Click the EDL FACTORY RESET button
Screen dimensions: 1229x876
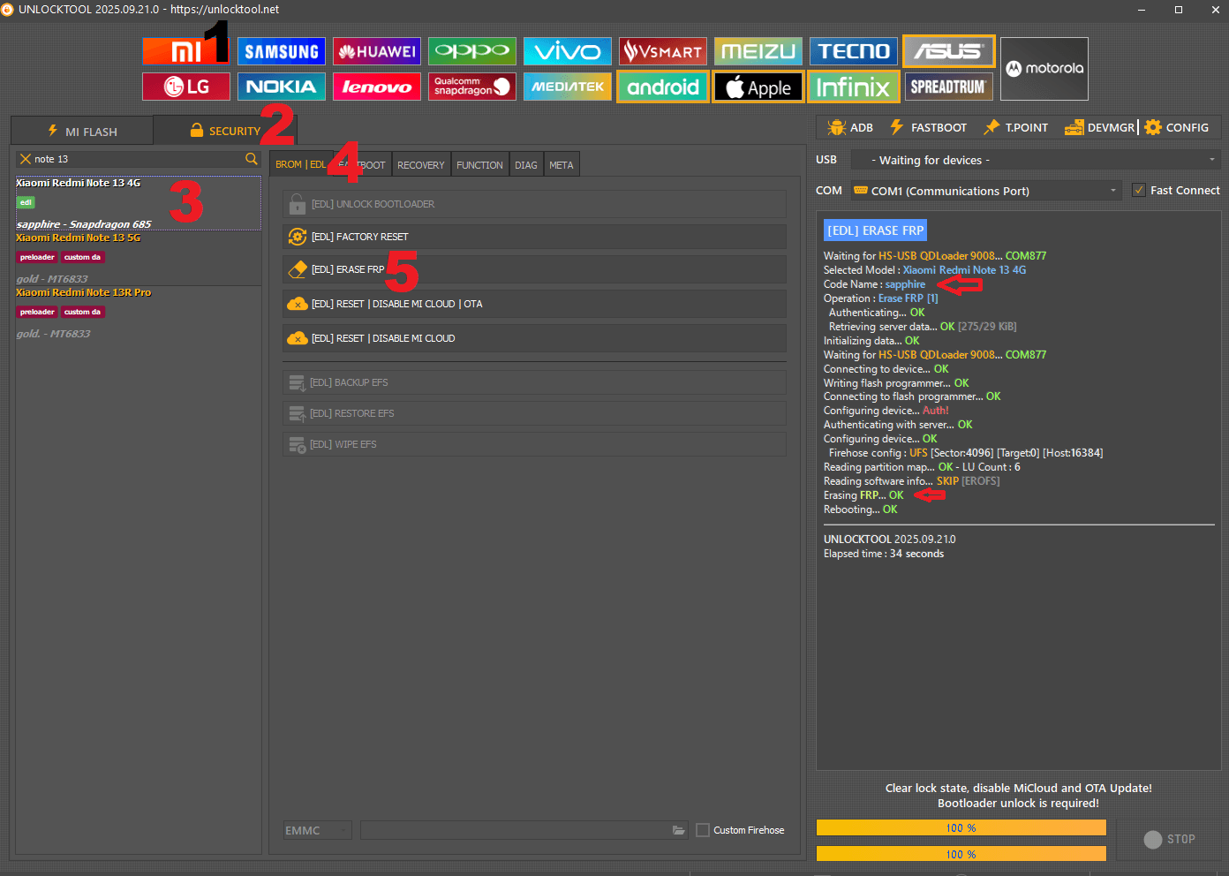point(534,237)
